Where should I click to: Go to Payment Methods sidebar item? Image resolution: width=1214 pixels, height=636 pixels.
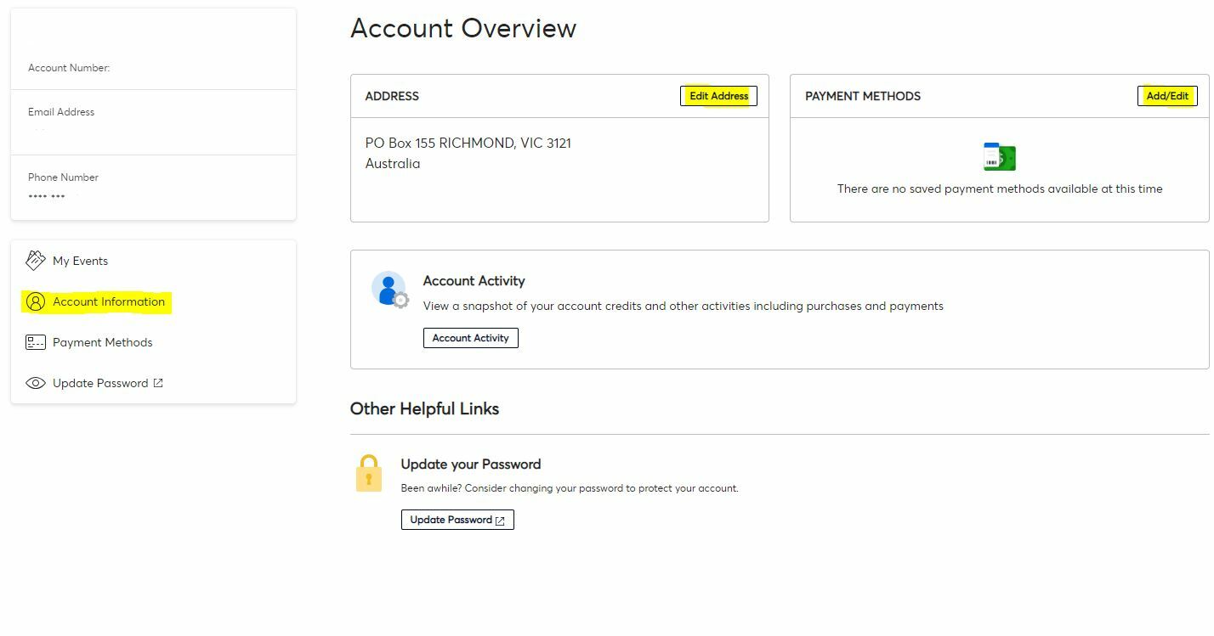tap(102, 342)
